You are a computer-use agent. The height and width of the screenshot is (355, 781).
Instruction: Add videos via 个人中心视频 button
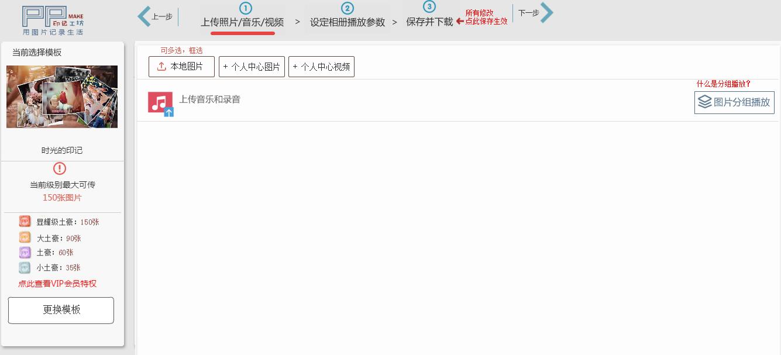point(321,67)
